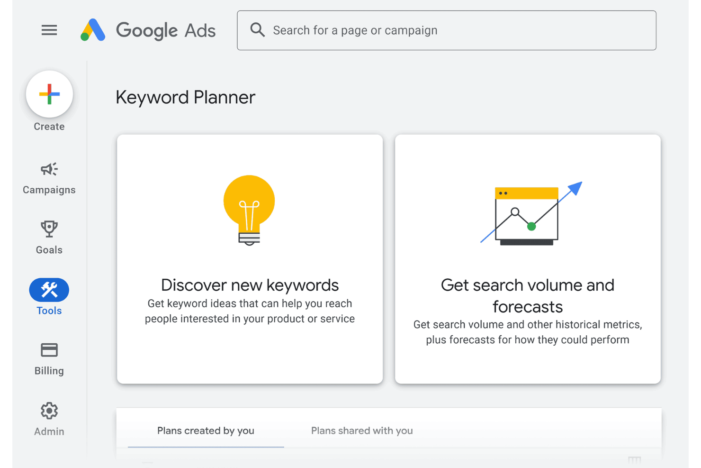Click the Campaigns megaphone label
The width and height of the screenshot is (701, 468).
point(49,190)
